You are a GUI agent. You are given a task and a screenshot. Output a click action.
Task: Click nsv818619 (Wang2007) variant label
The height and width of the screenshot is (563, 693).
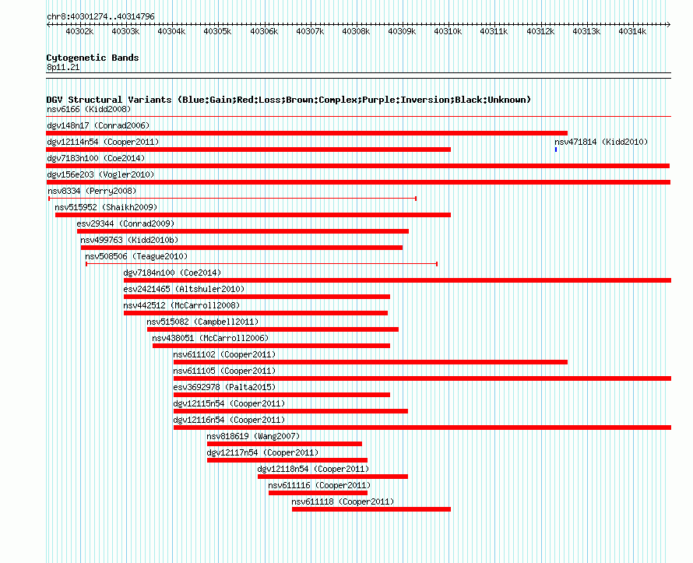253,436
